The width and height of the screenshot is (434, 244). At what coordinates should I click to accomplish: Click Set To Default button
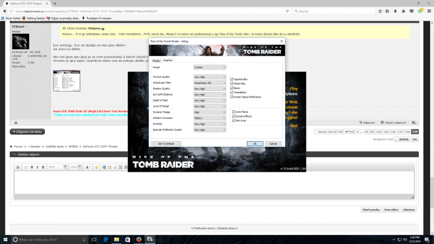(166, 144)
